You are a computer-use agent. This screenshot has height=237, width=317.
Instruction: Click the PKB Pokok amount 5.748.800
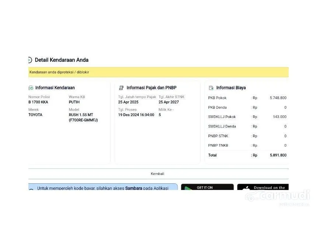(x=278, y=98)
